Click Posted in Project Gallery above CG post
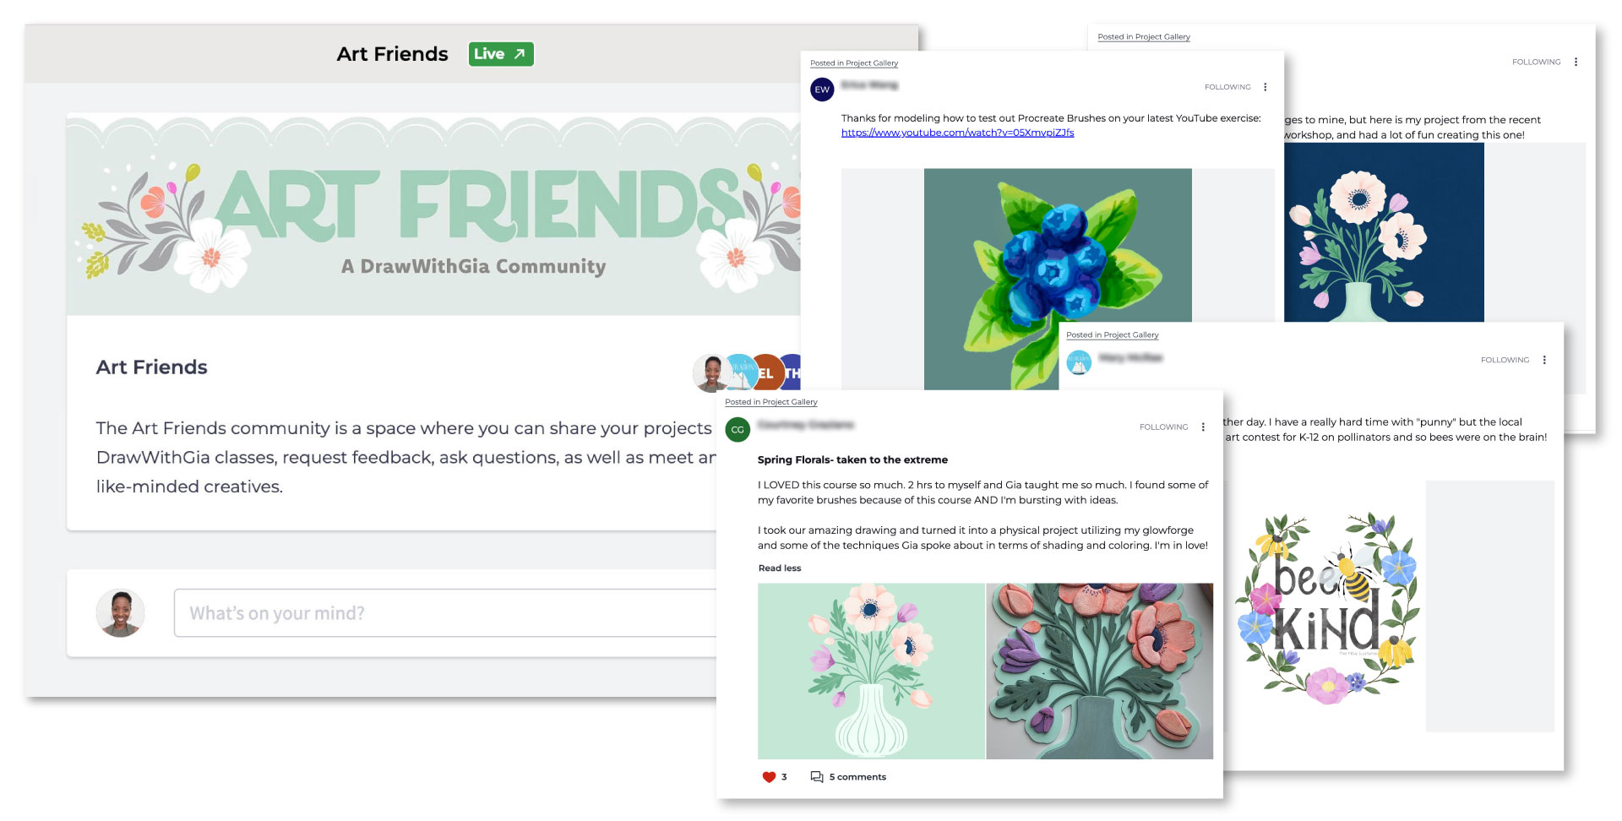The image size is (1622, 821). (770, 402)
